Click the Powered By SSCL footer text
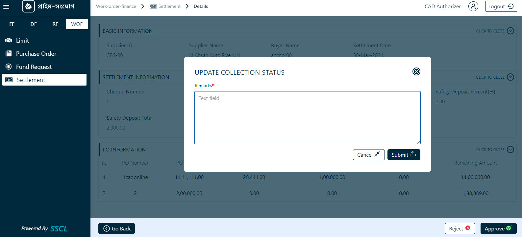This screenshot has height=237, width=522. tap(44, 228)
